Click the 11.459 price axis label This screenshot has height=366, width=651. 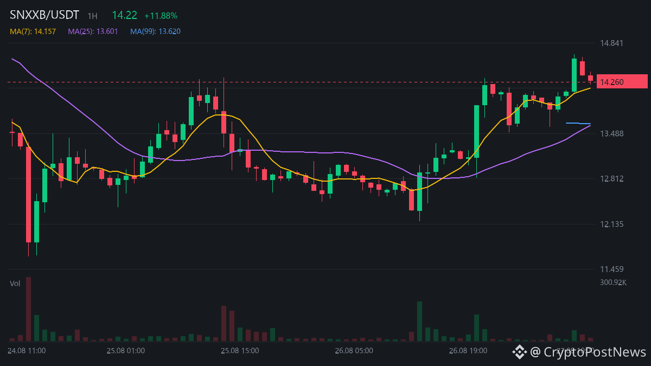[612, 269]
